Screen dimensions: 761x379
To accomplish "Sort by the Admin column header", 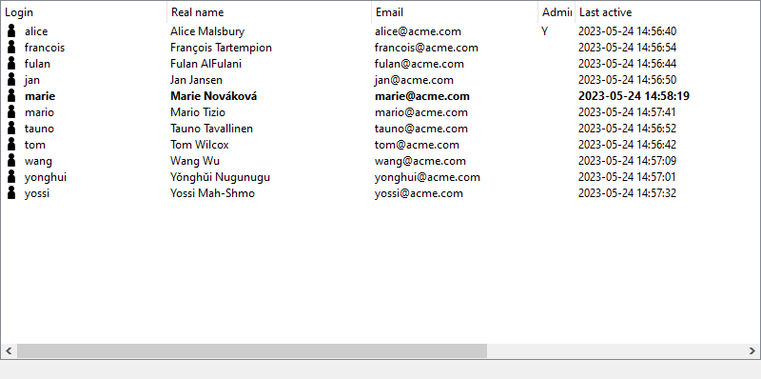I will [556, 12].
